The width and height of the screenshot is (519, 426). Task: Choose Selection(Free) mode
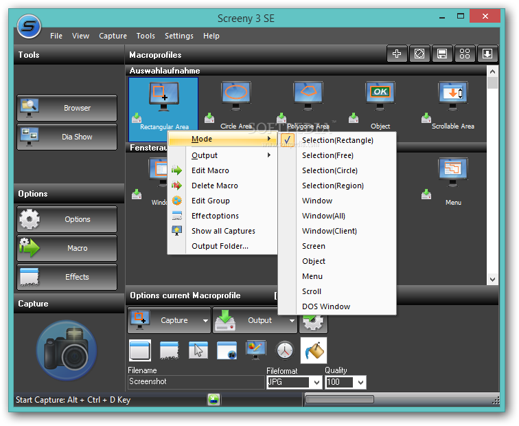[x=337, y=155]
